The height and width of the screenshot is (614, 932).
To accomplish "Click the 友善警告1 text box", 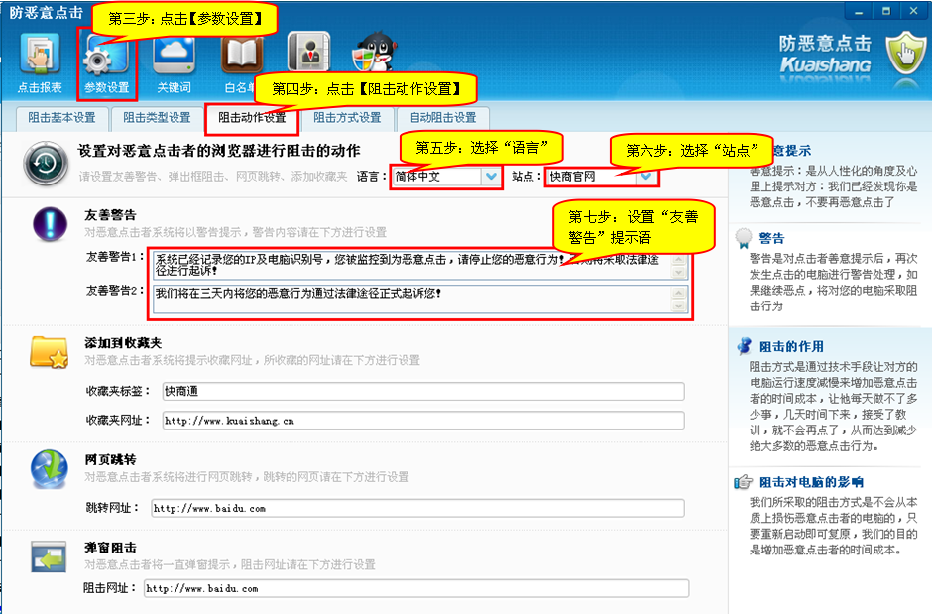I will coord(411,266).
